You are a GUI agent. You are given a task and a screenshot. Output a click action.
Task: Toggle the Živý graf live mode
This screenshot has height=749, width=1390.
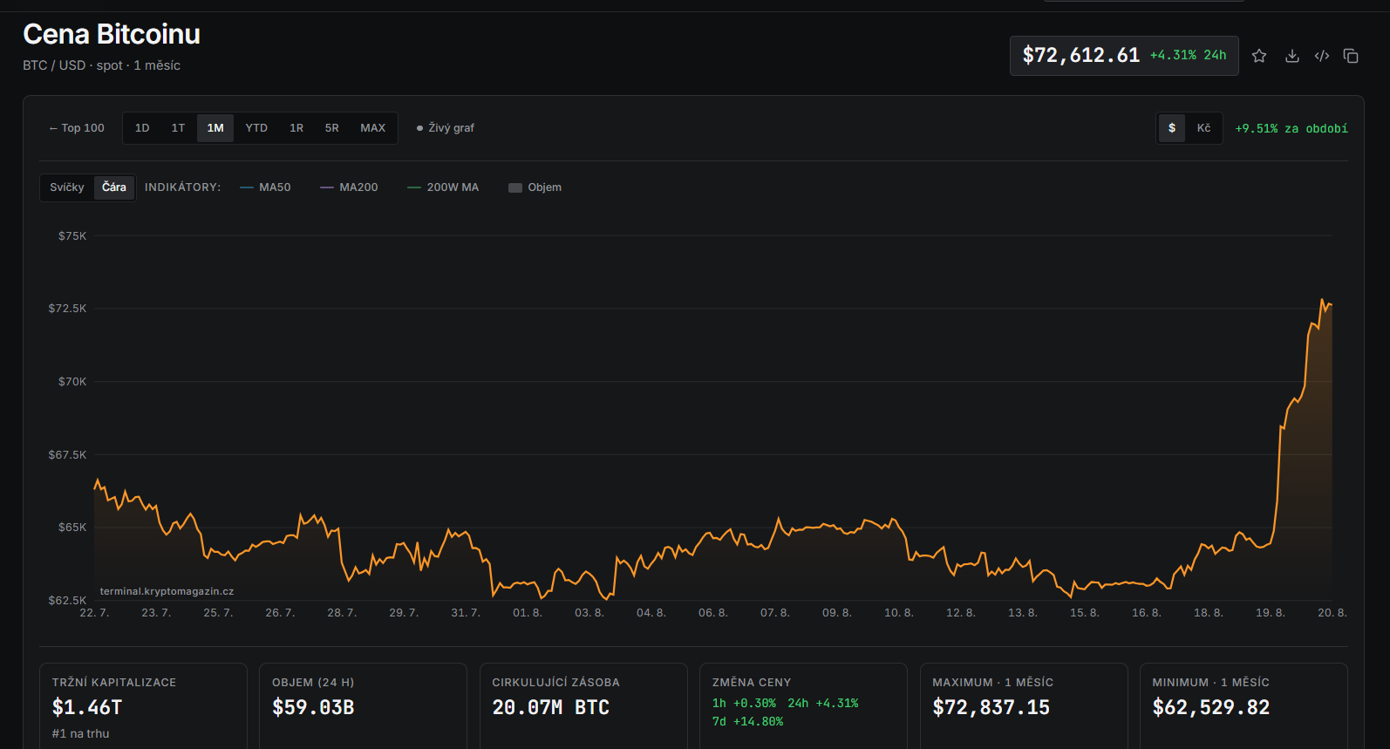[446, 128]
